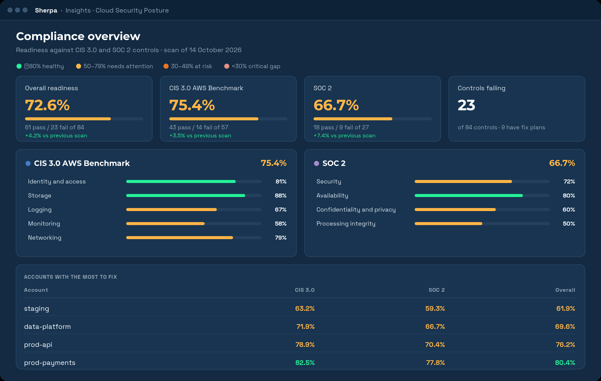Select the Networking category label
This screenshot has width=601, height=381.
pyautogui.click(x=45, y=238)
